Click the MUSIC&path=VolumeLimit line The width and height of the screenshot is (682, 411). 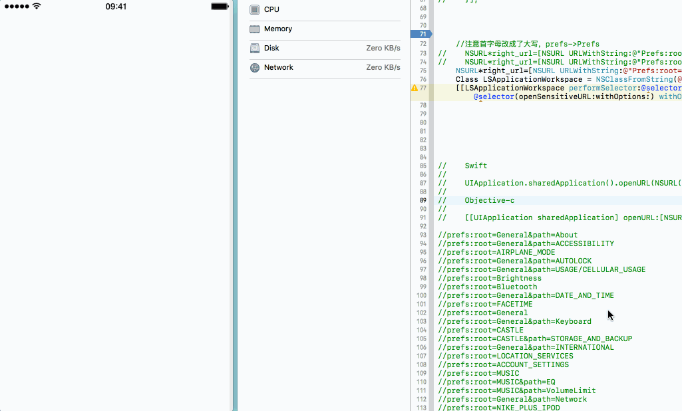coord(517,390)
